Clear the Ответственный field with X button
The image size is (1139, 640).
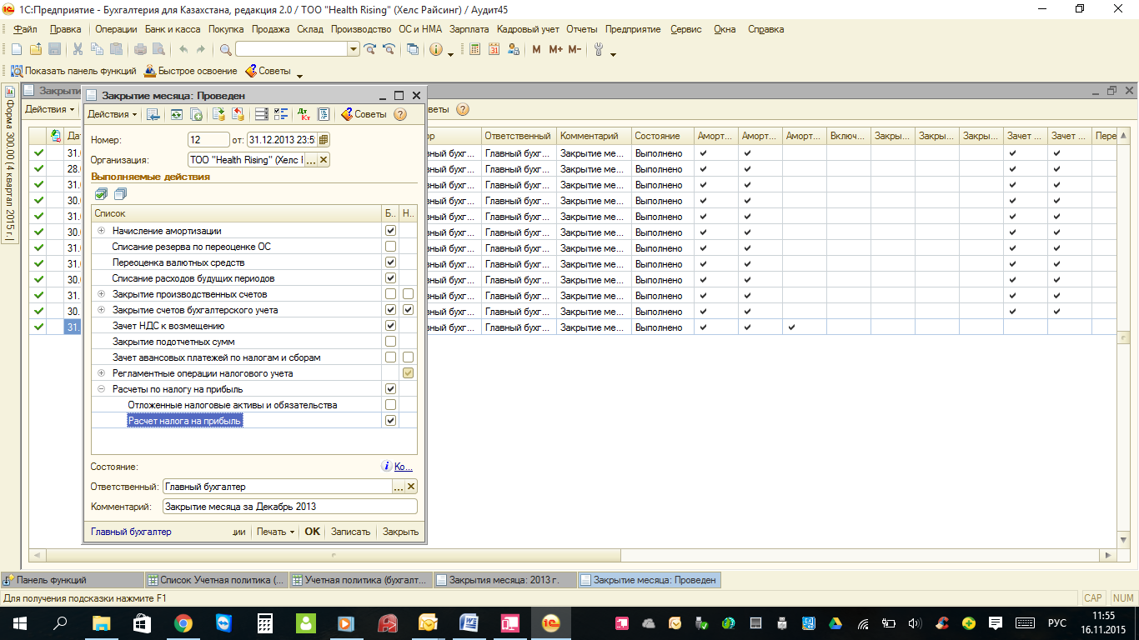click(x=411, y=487)
